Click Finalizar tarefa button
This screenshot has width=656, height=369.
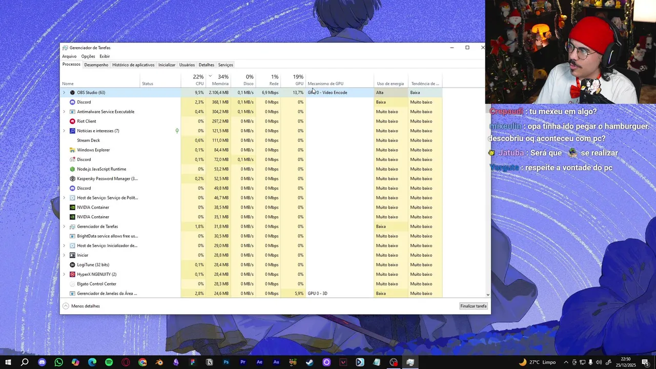[474, 306]
